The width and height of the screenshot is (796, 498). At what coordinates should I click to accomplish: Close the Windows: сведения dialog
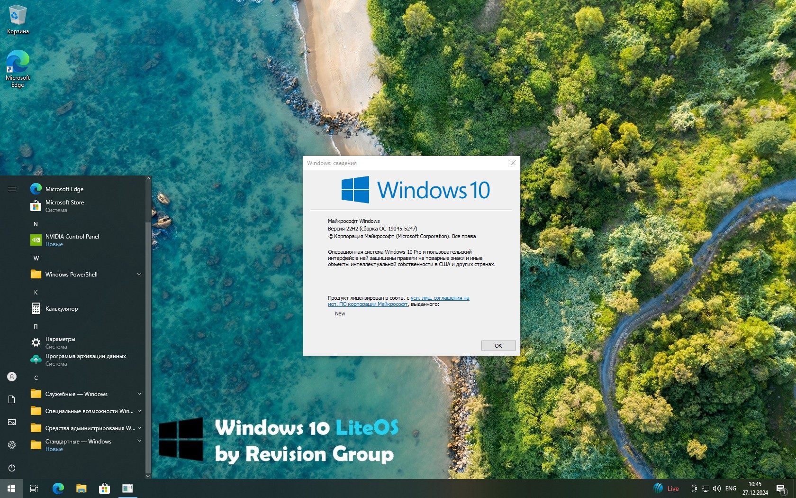[x=513, y=163]
